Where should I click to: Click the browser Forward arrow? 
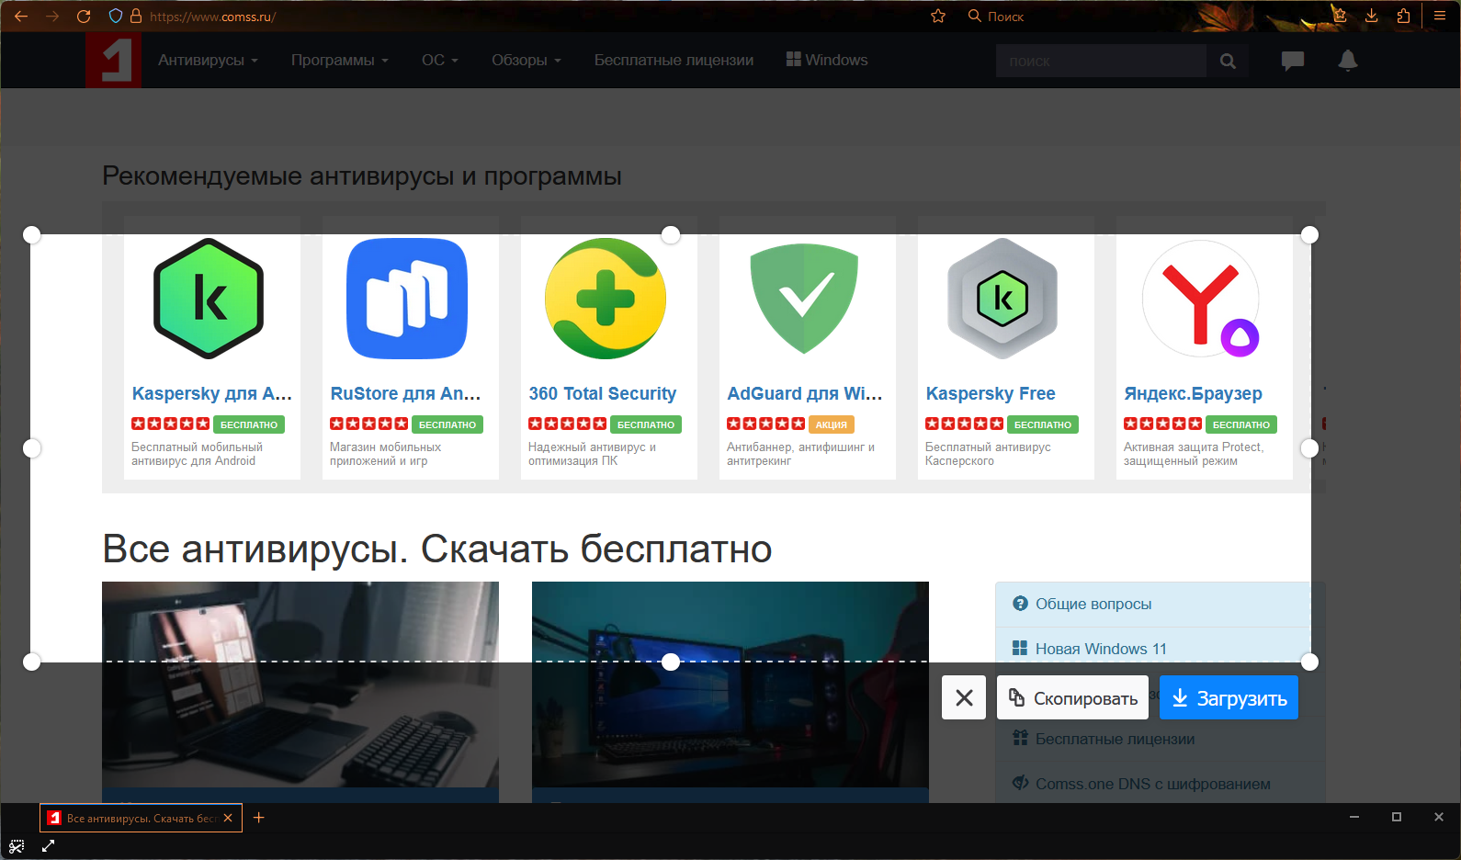(52, 17)
